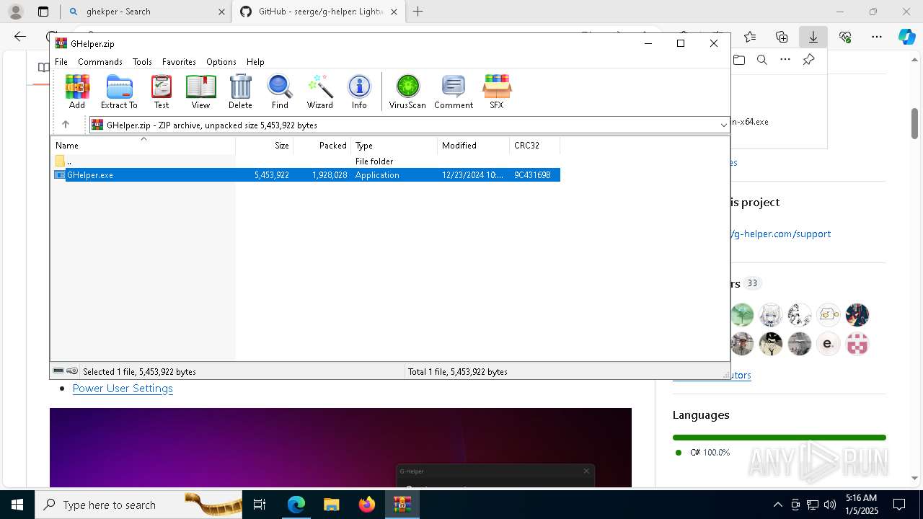Open downloads folder icon in panel
Screen dimensions: 923x519
pyautogui.click(x=739, y=60)
